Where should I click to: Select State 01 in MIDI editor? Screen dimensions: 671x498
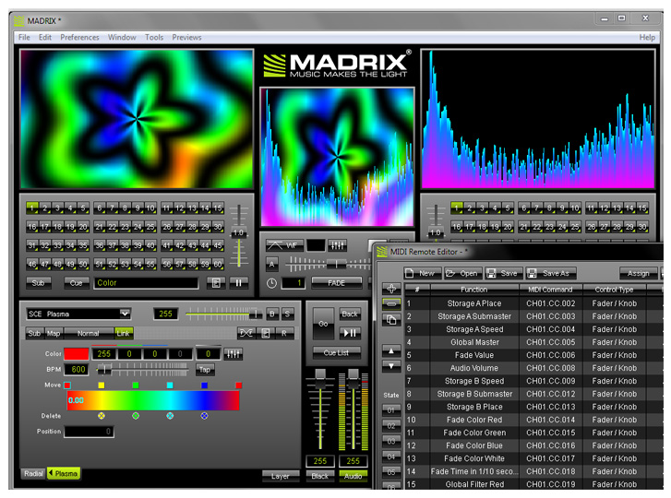point(391,410)
